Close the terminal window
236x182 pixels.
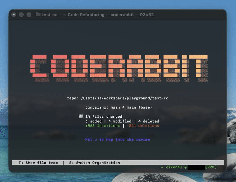click(14, 15)
